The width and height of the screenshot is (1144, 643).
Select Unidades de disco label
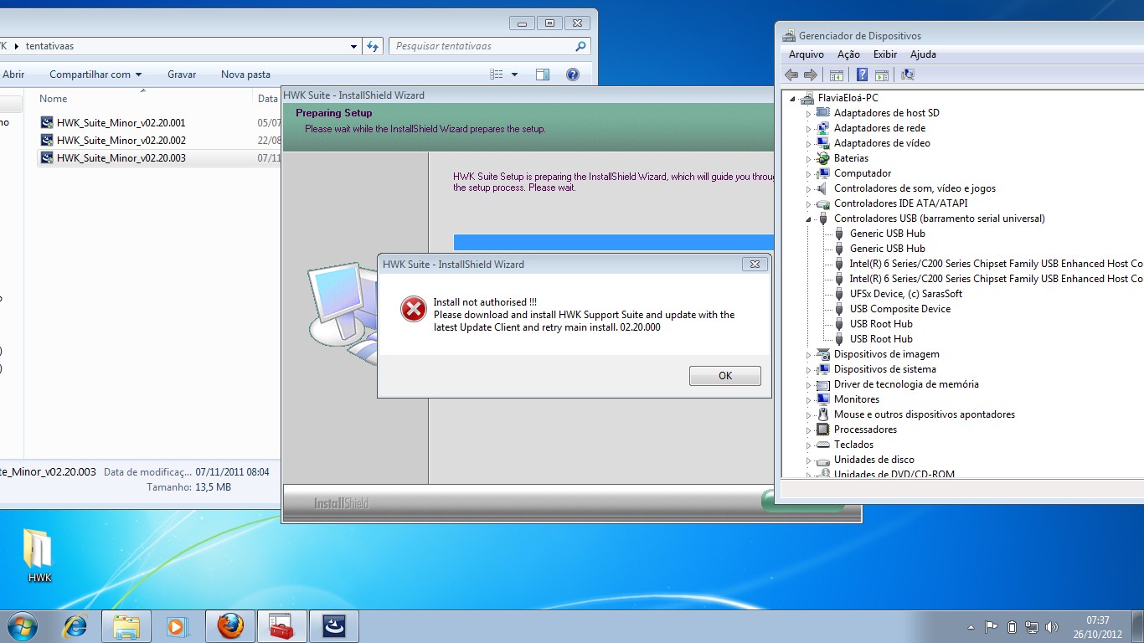[x=874, y=460]
